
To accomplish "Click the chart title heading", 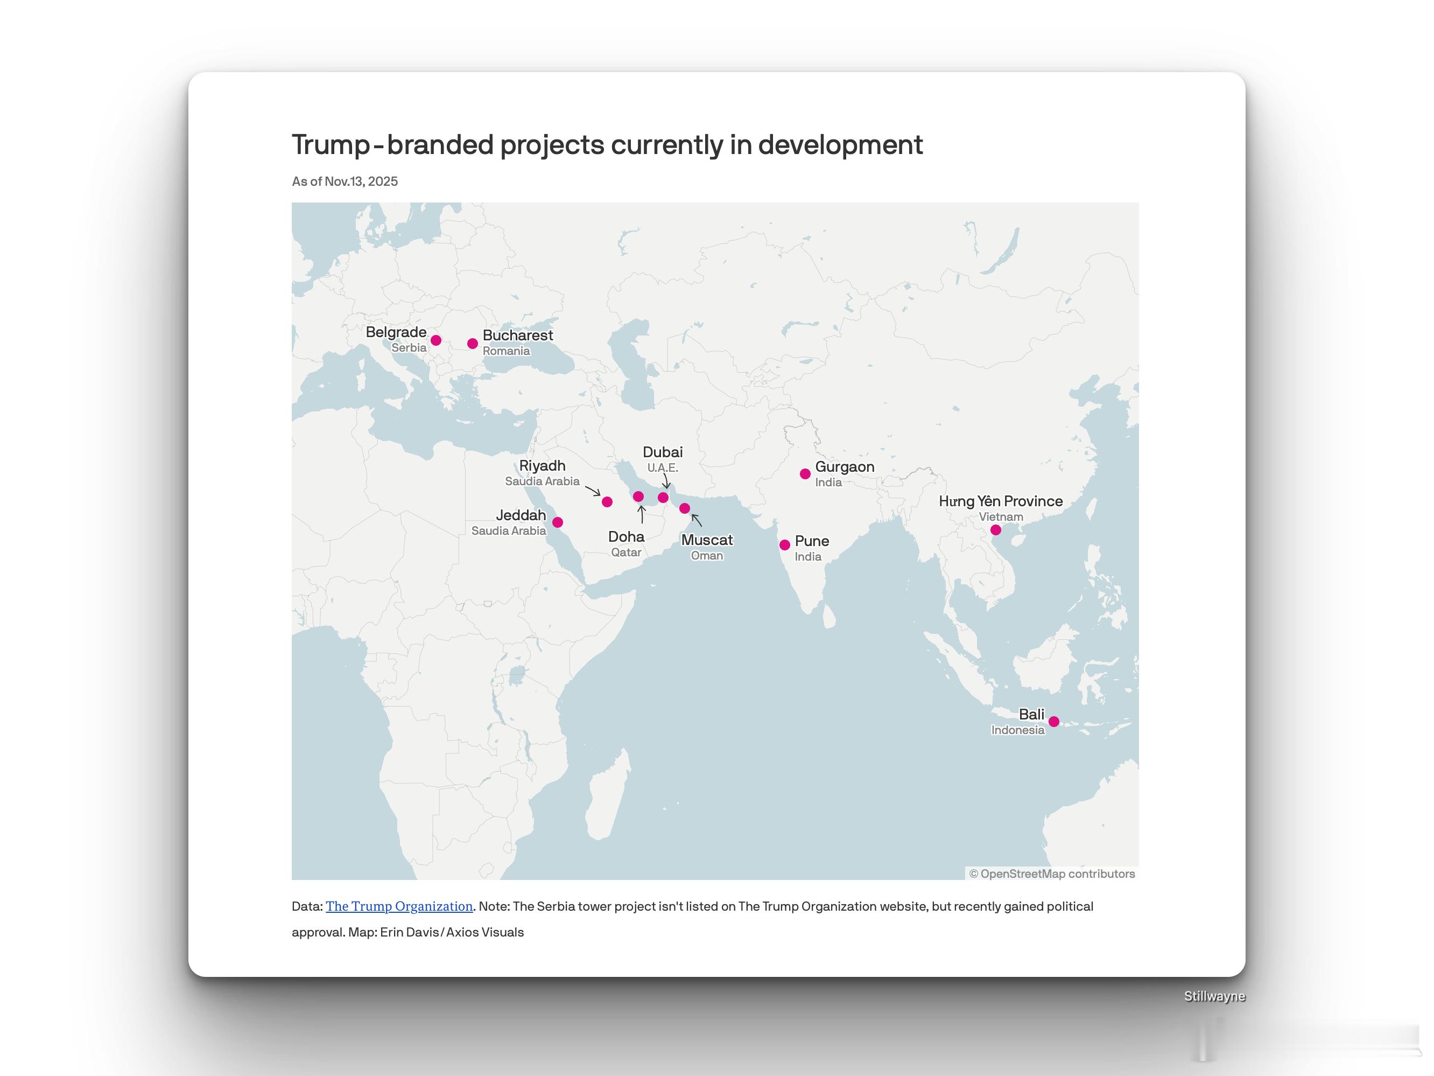I will pos(607,145).
